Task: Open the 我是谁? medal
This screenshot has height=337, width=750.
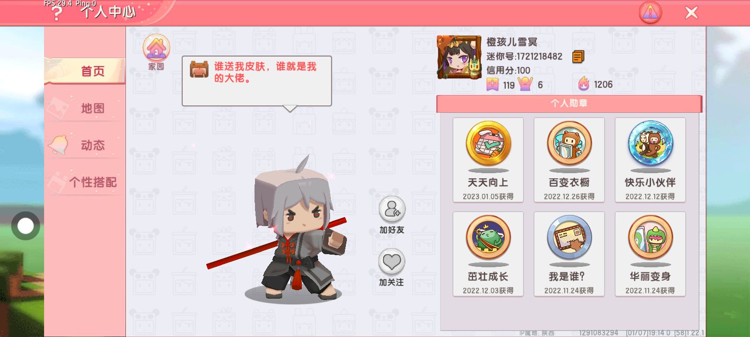Action: pyautogui.click(x=569, y=254)
